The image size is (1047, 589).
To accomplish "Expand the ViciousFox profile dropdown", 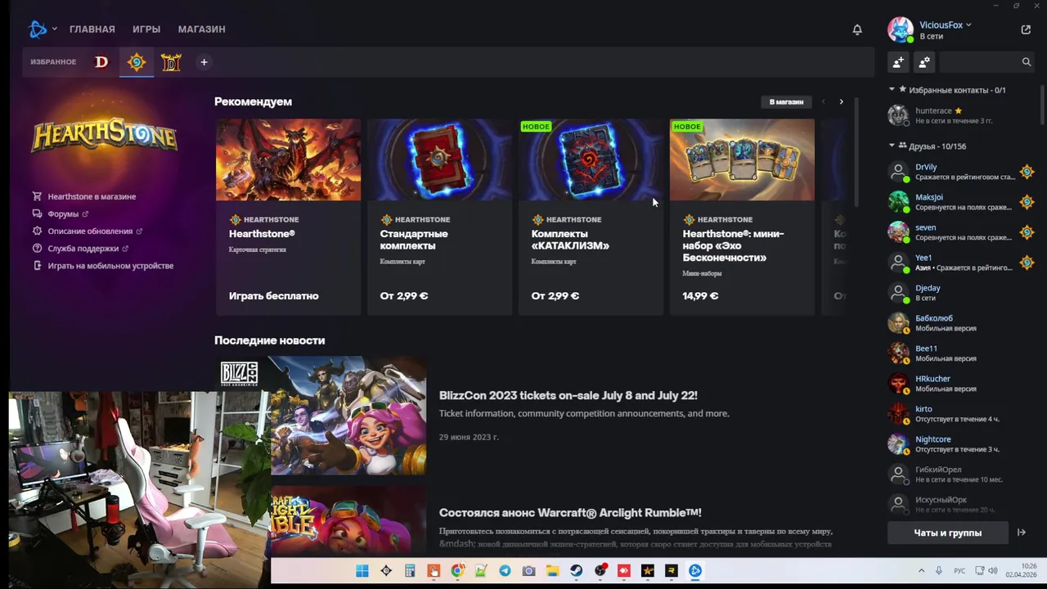I will [968, 25].
